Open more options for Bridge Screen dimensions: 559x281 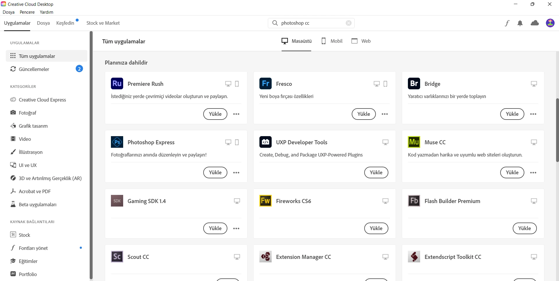[x=533, y=114]
